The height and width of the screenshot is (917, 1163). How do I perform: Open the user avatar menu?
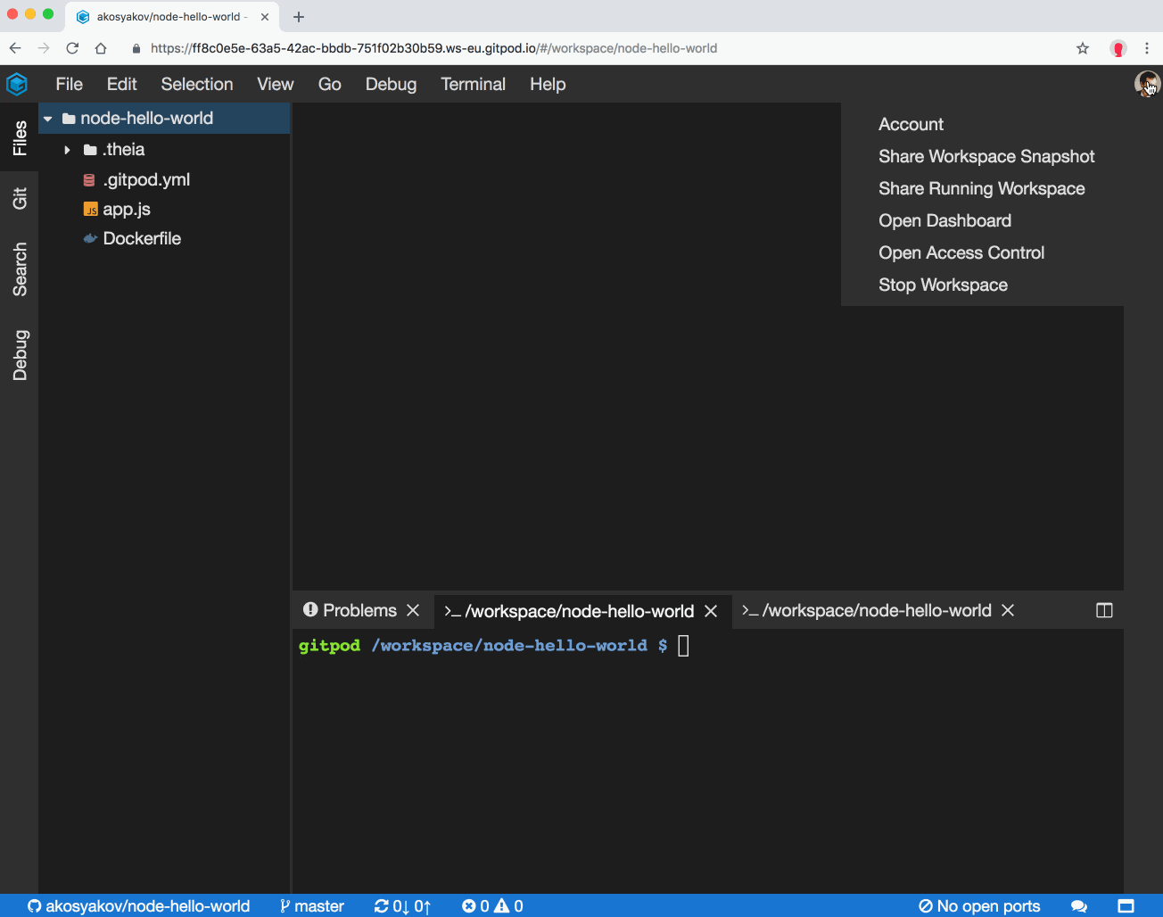(1147, 84)
